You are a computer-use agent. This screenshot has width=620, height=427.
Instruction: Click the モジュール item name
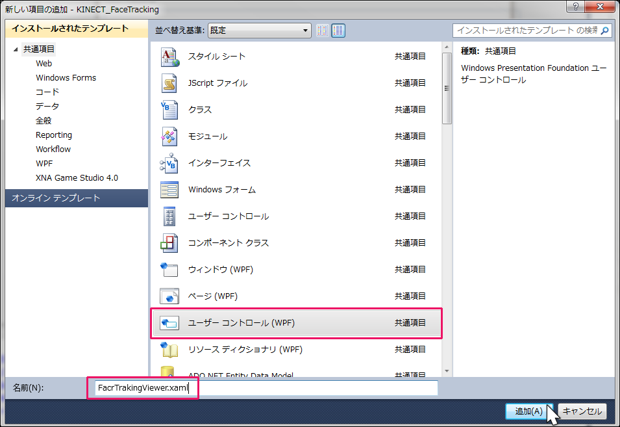[208, 136]
